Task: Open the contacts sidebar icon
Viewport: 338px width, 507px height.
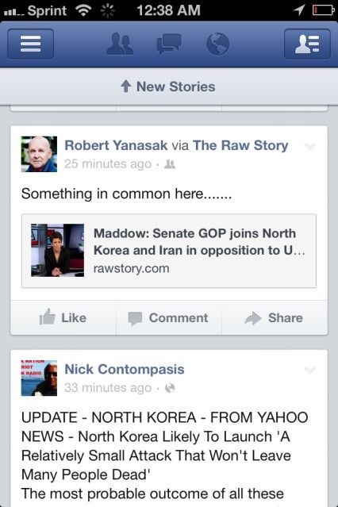Action: click(x=307, y=44)
